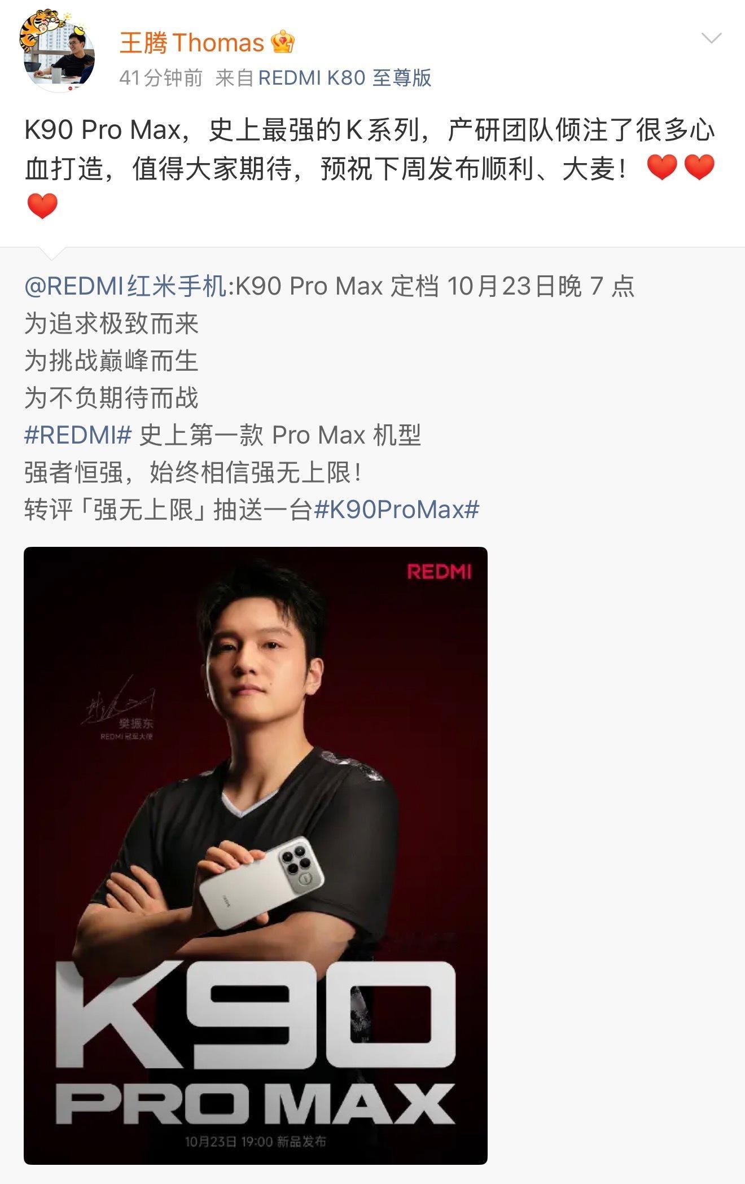Tap the large K90 text on the poster
This screenshot has width=745, height=1184.
click(256, 1016)
